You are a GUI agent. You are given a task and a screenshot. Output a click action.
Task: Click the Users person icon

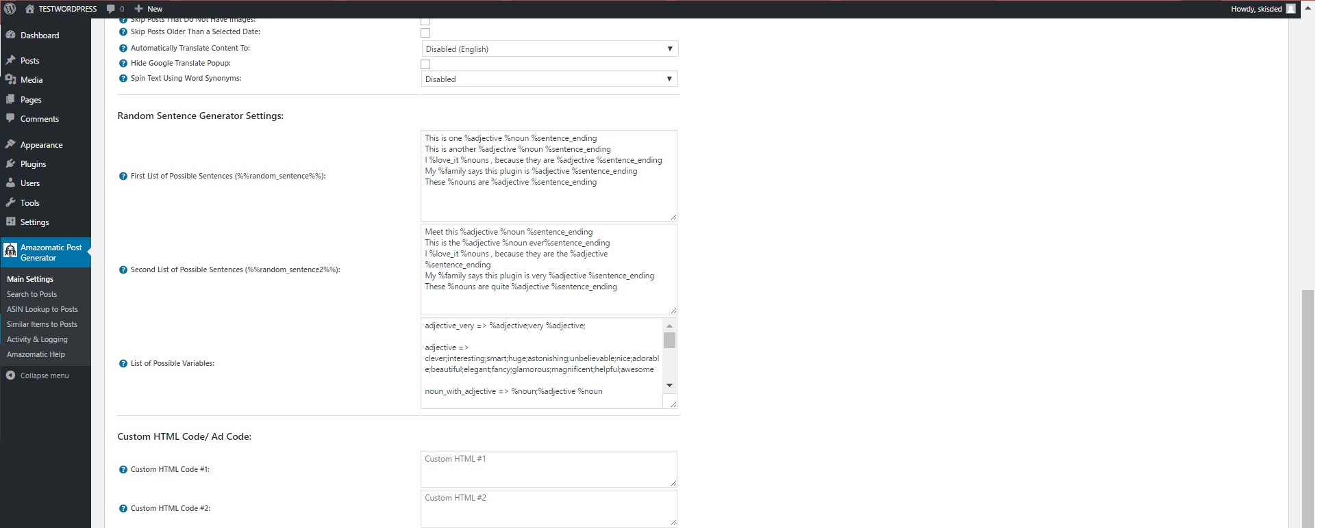point(10,183)
